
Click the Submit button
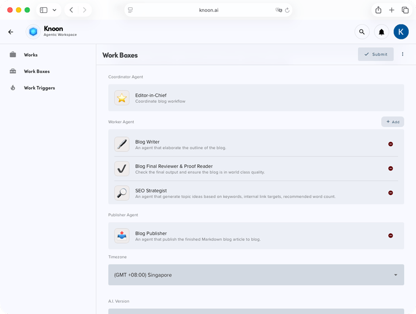coord(375,54)
